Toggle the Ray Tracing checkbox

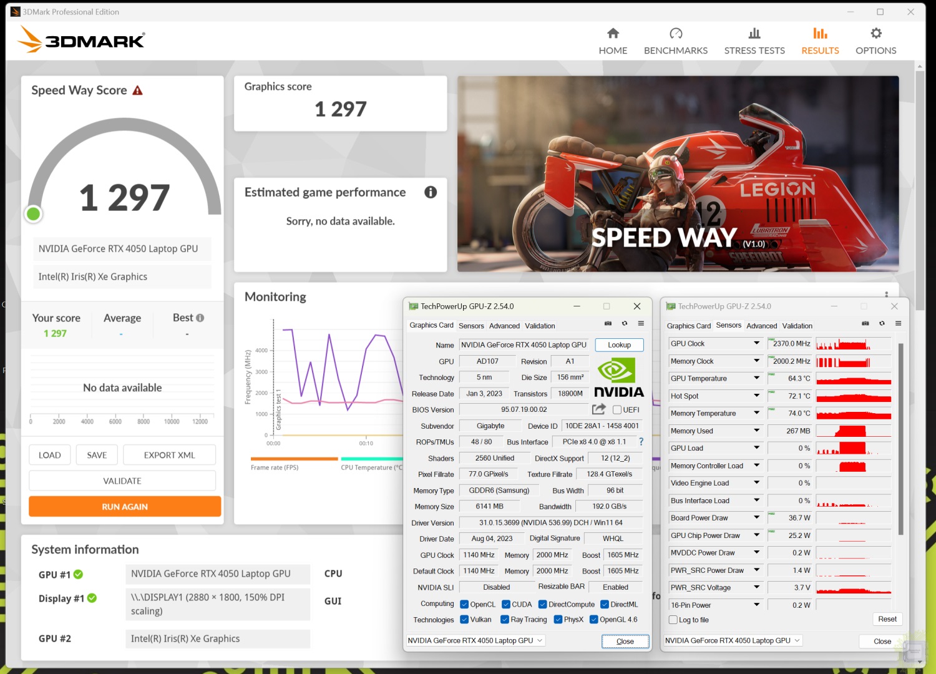(505, 619)
